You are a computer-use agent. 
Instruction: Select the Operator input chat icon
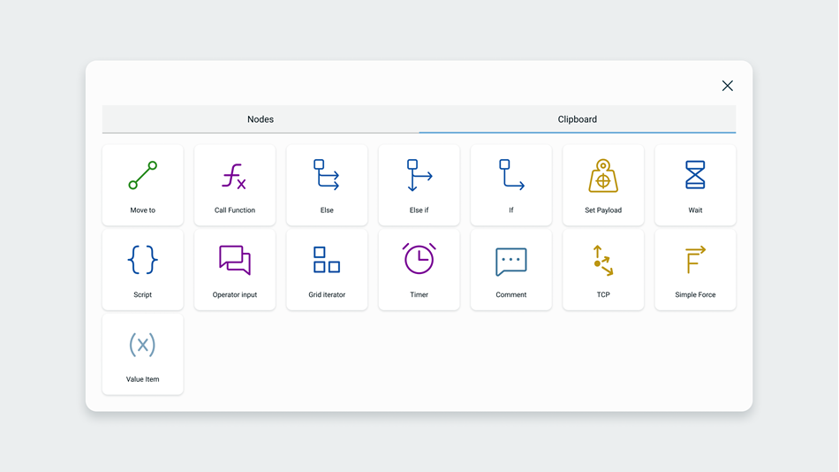point(234,260)
